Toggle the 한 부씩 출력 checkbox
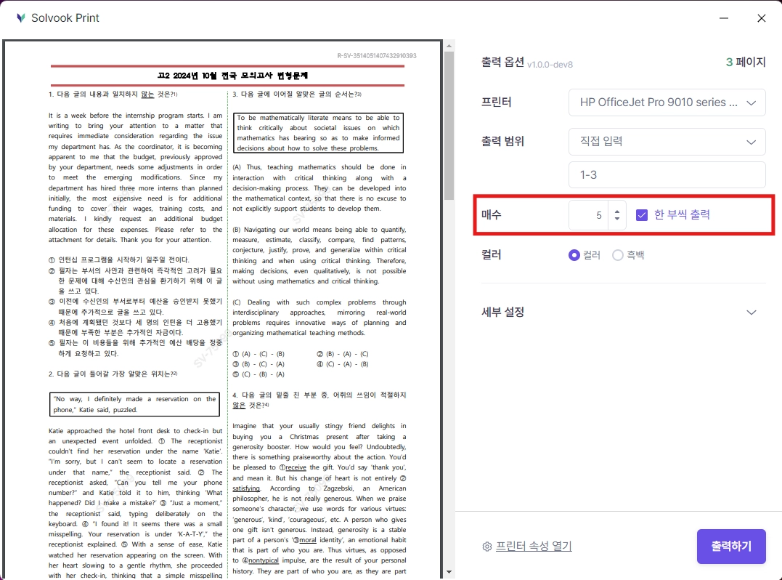Image resolution: width=782 pixels, height=580 pixels. pos(642,215)
